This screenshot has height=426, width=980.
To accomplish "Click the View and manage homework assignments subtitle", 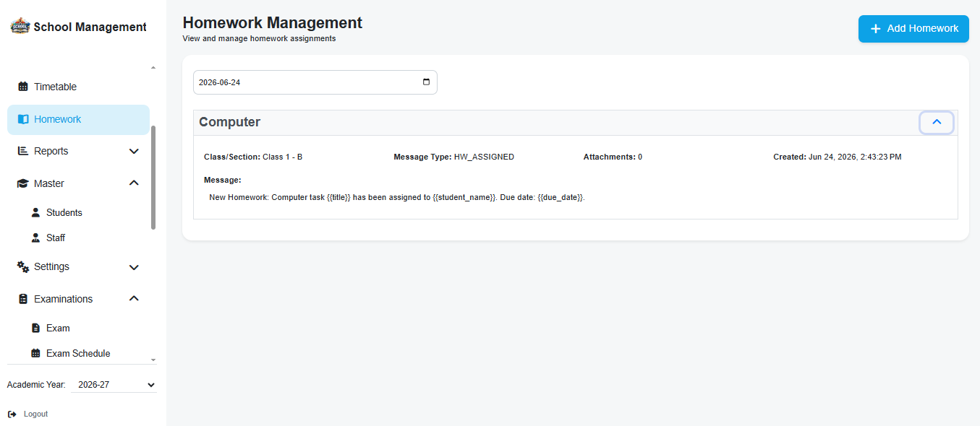I will [259, 38].
